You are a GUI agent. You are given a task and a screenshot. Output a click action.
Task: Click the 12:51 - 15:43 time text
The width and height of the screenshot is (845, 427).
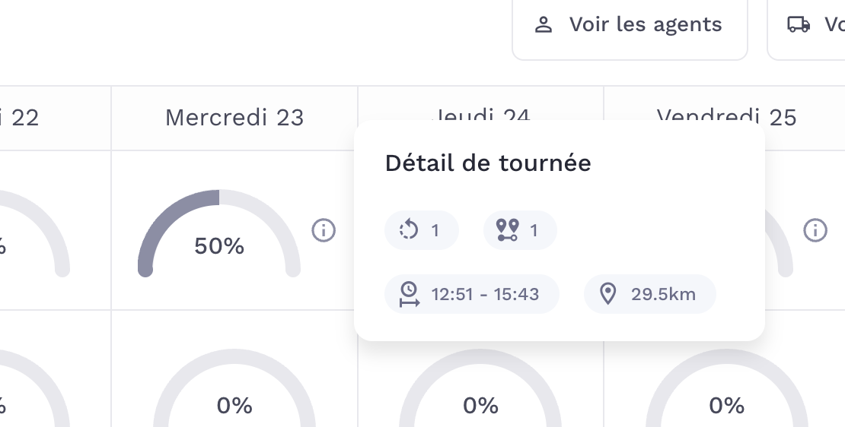pos(485,294)
